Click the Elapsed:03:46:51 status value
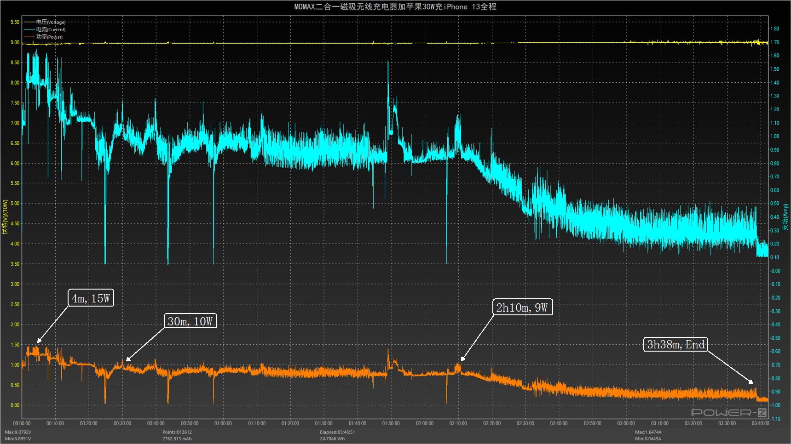 [337, 432]
